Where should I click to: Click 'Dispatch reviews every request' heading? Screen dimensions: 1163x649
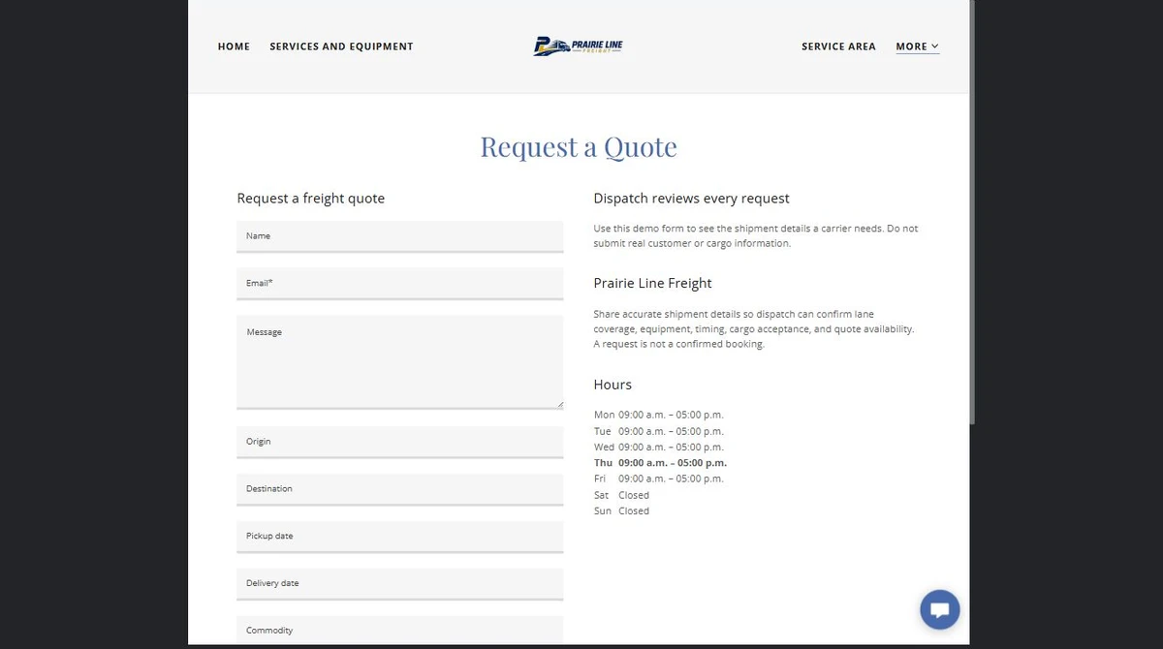click(691, 199)
